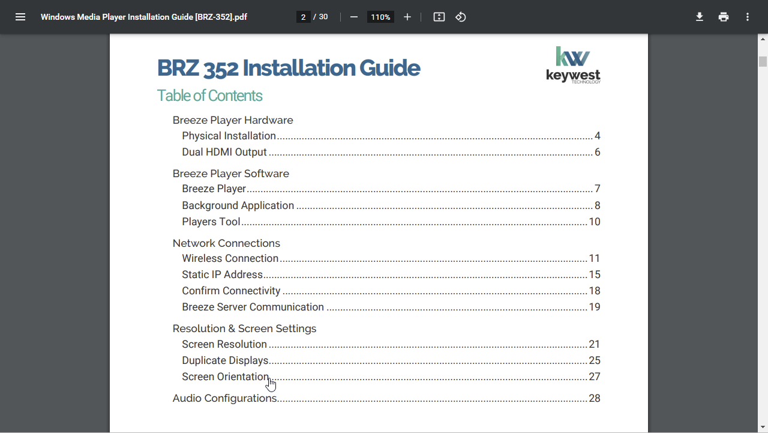The width and height of the screenshot is (768, 433).
Task: Rotate the document counterclockwise
Action: pyautogui.click(x=461, y=17)
